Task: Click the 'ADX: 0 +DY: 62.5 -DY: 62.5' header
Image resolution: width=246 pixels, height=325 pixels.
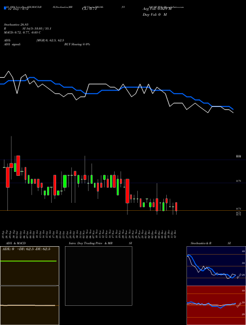Action: (x=26, y=249)
